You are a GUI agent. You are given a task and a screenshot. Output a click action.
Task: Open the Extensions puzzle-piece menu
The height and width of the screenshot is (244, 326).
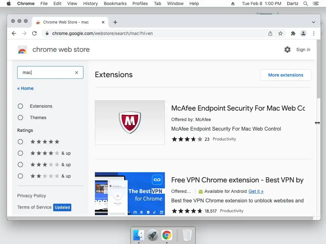[293, 33]
